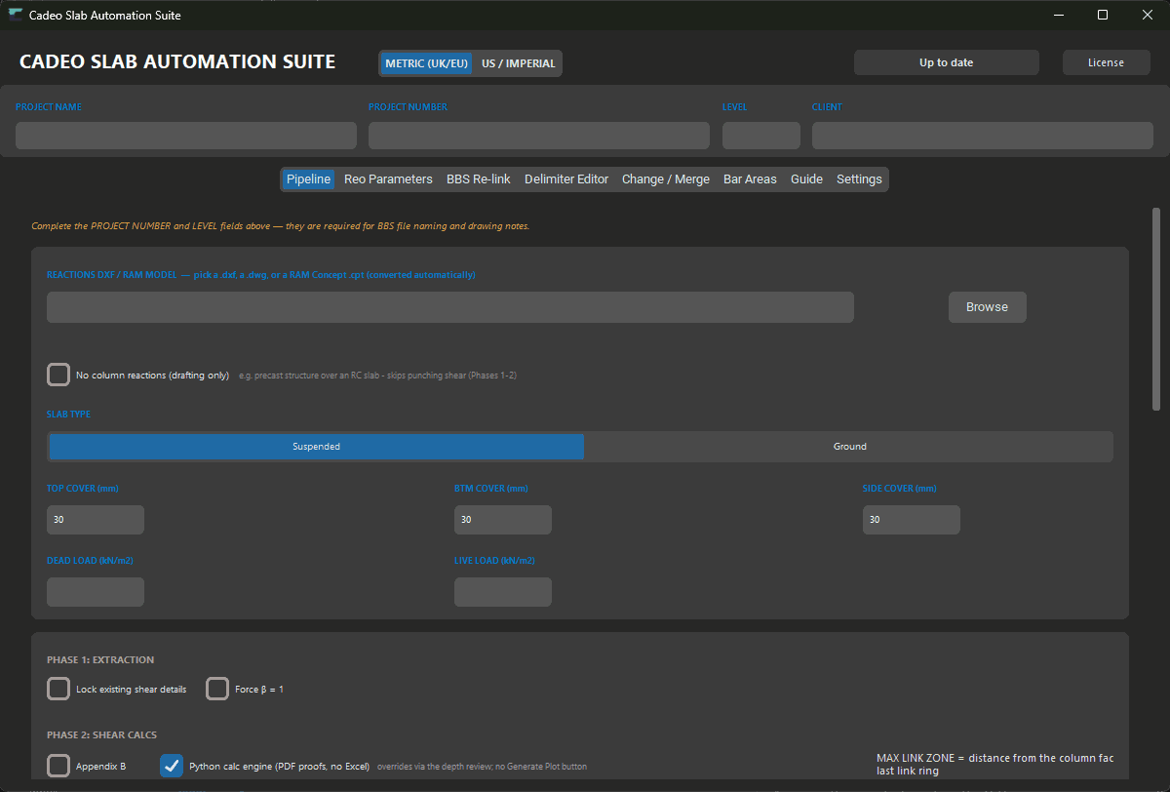Check the Force β = 1 box
The width and height of the screenshot is (1170, 792).
point(217,689)
